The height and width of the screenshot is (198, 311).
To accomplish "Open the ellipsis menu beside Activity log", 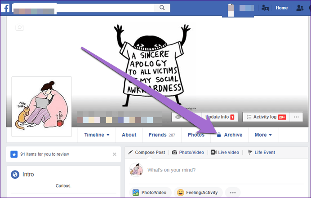I will 296,117.
